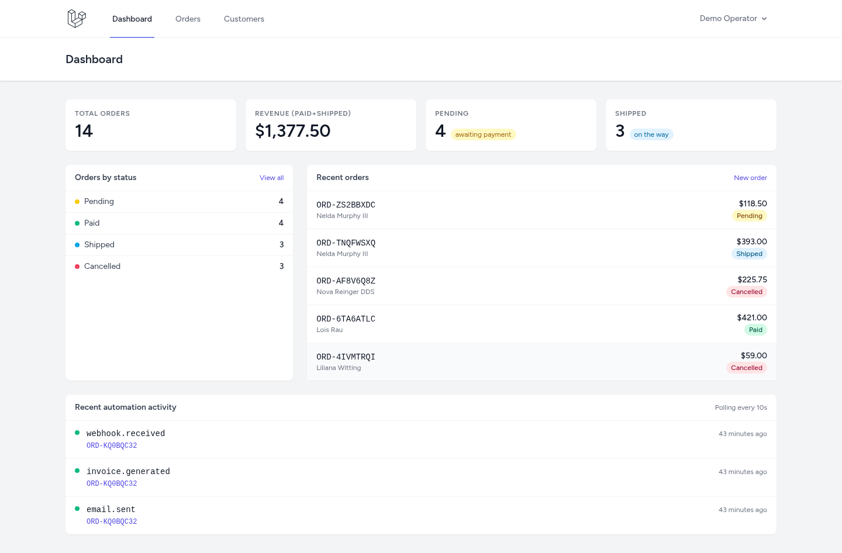The width and height of the screenshot is (842, 553).
Task: Click the Shipped badge on ORD-TNQFWSXQ
Action: [749, 254]
